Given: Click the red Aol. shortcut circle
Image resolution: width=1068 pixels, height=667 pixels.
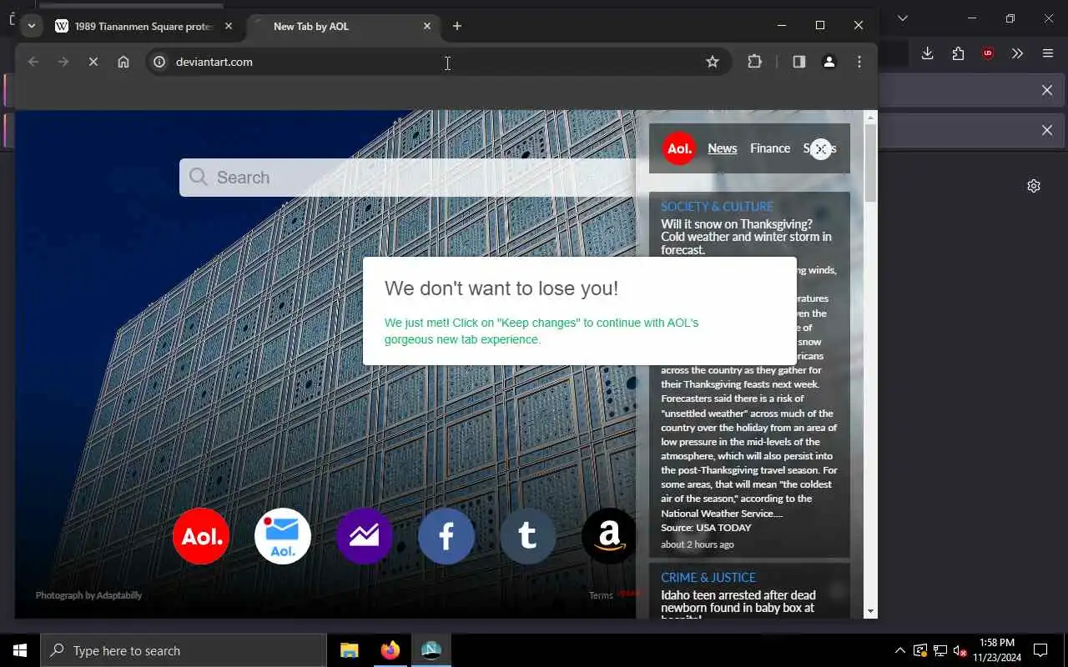Looking at the screenshot, I should tap(201, 536).
